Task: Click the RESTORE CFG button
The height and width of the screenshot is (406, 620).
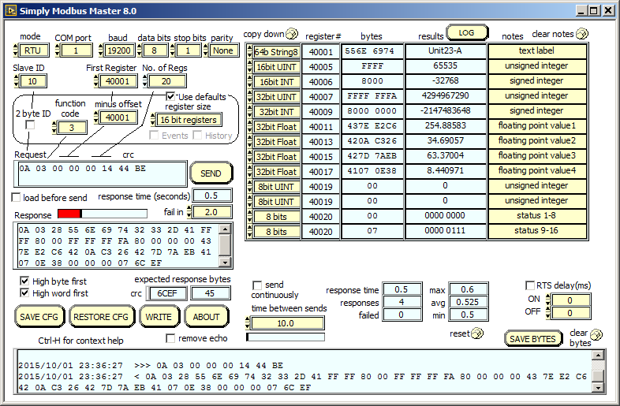Action: 101,317
